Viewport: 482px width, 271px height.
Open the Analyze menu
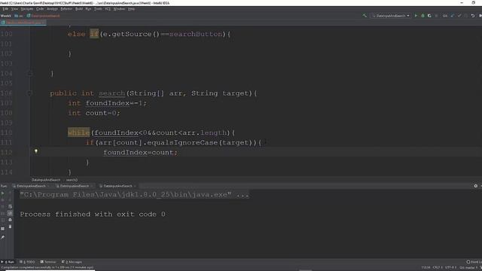52,9
